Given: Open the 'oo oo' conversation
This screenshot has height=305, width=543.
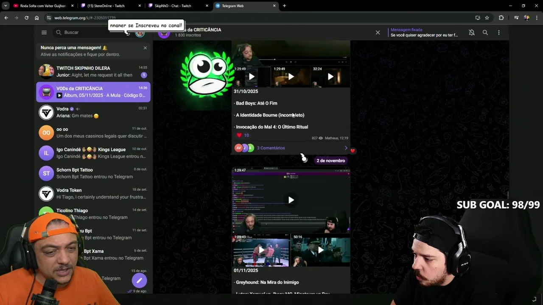Looking at the screenshot, I should [x=93, y=133].
